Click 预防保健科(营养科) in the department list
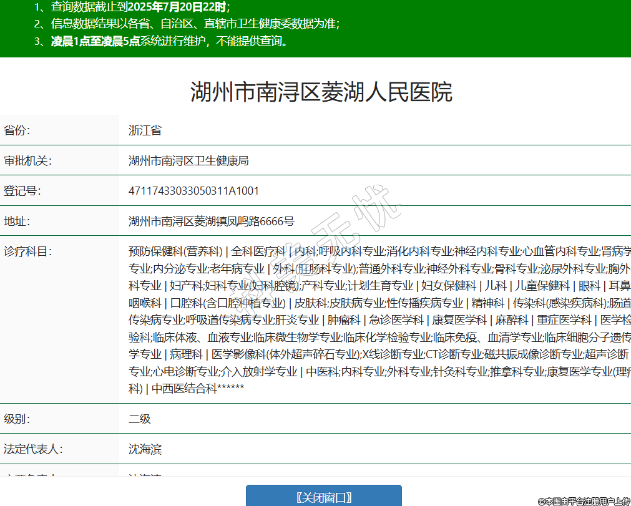The width and height of the screenshot is (631, 506). click(175, 251)
